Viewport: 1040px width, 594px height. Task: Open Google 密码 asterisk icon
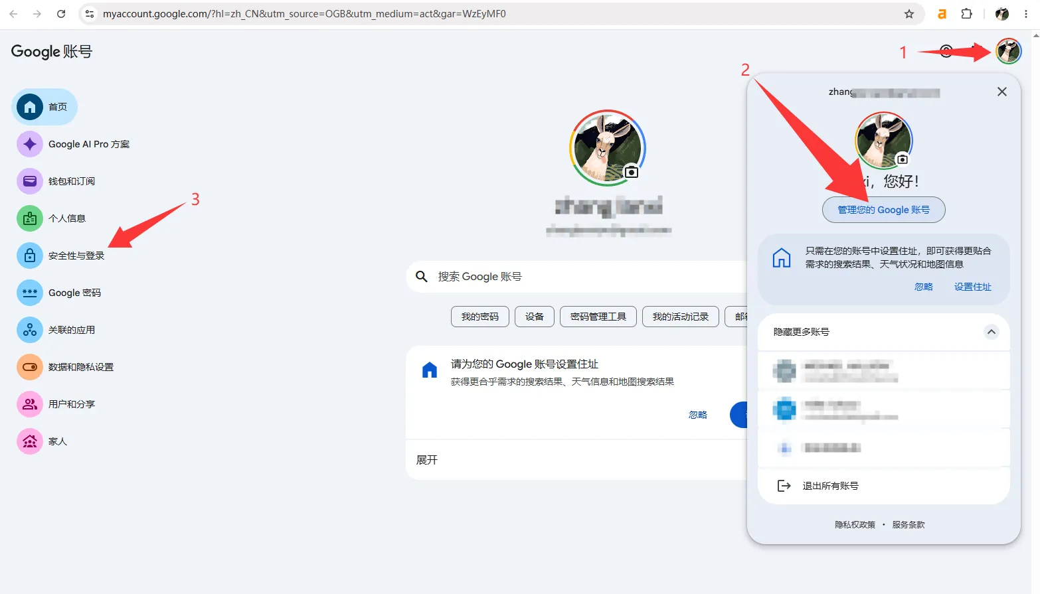point(30,293)
